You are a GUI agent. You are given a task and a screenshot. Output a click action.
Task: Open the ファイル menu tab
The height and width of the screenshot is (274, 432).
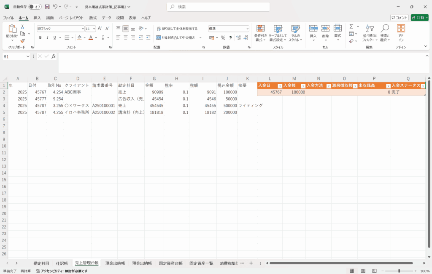coord(8,18)
